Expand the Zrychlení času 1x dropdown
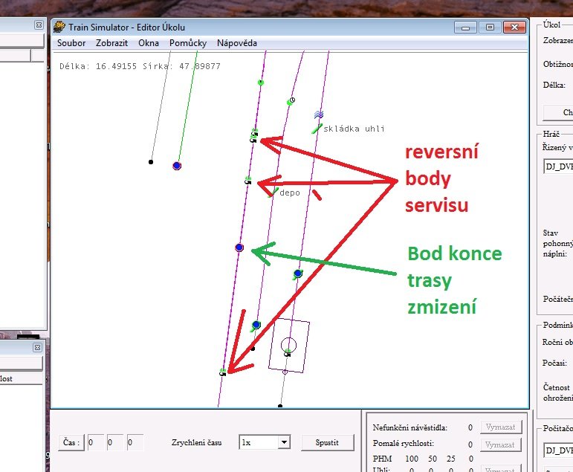Image resolution: width=573 pixels, height=472 pixels. (x=282, y=442)
